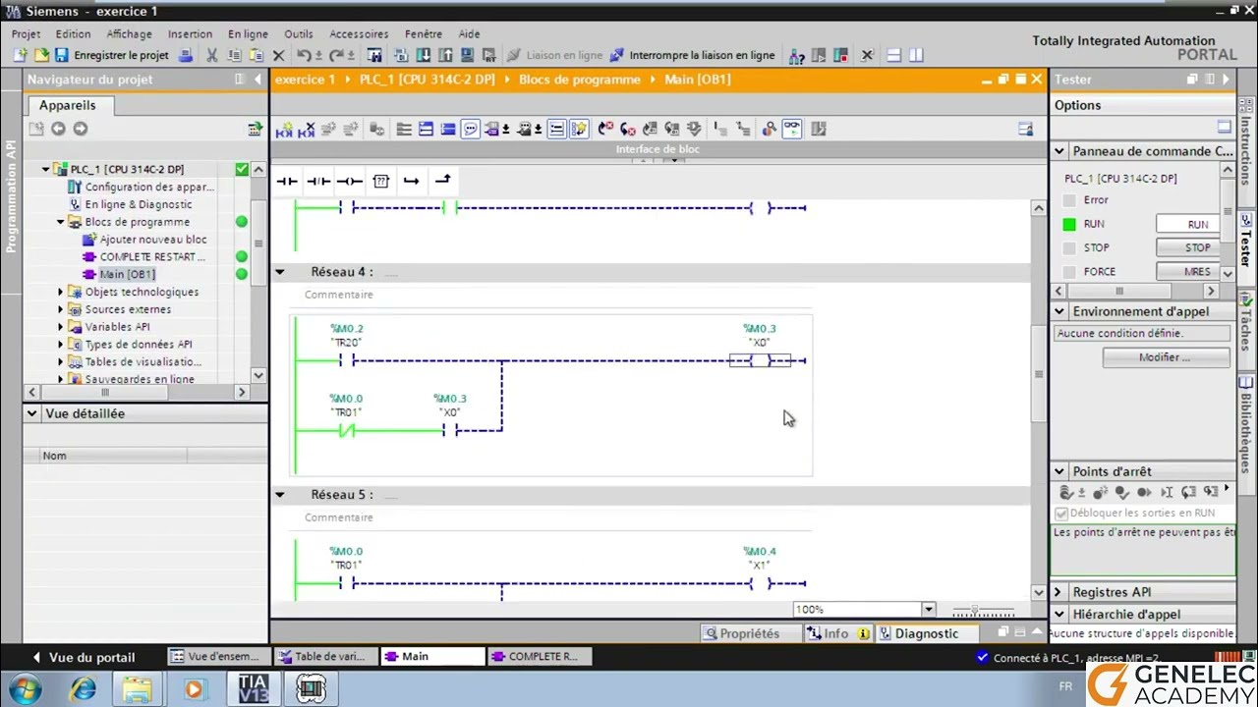Close the branch in ladder
This screenshot has width=1258, height=707.
pos(443,181)
